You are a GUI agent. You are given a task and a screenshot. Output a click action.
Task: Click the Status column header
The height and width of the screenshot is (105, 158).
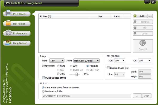[117, 16]
